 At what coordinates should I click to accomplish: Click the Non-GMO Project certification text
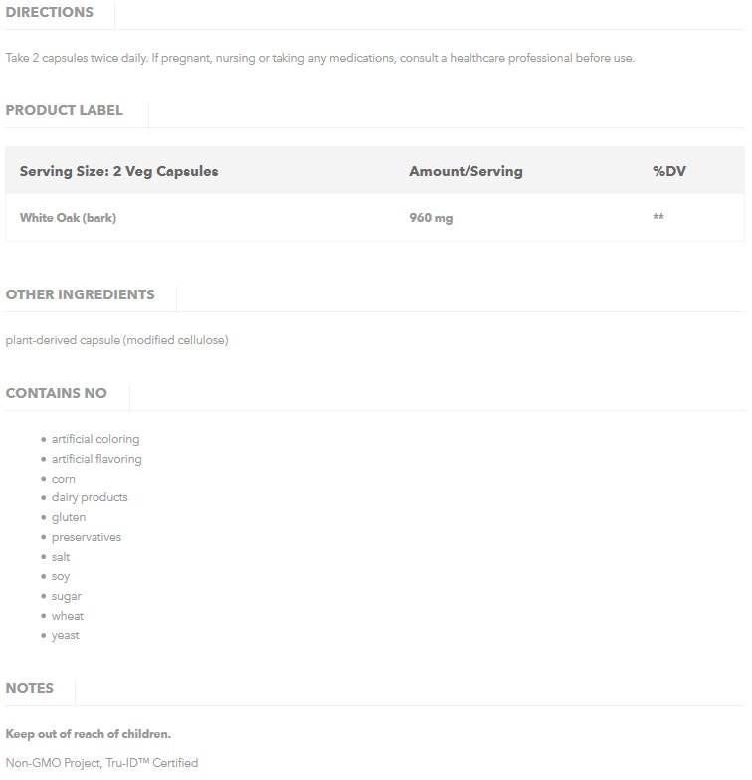101,763
